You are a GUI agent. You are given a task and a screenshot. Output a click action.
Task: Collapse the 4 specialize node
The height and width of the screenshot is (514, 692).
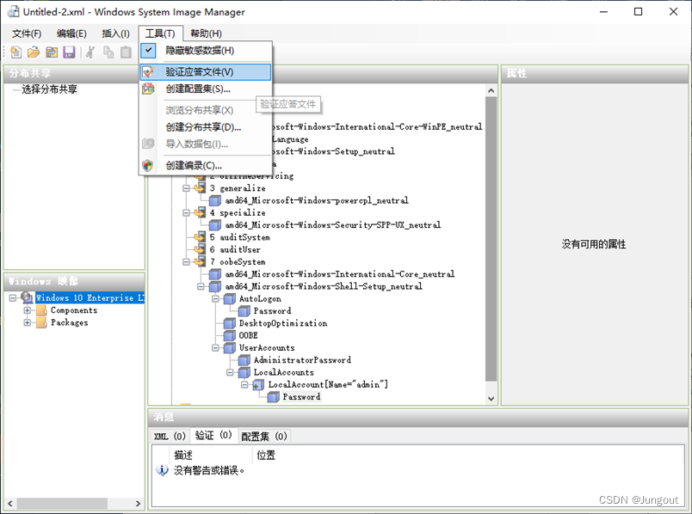pos(186,213)
